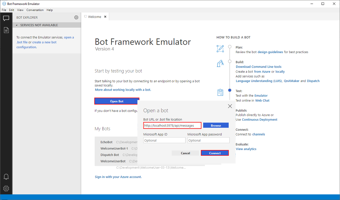Open the Edit menu
340x200 pixels.
12,10
